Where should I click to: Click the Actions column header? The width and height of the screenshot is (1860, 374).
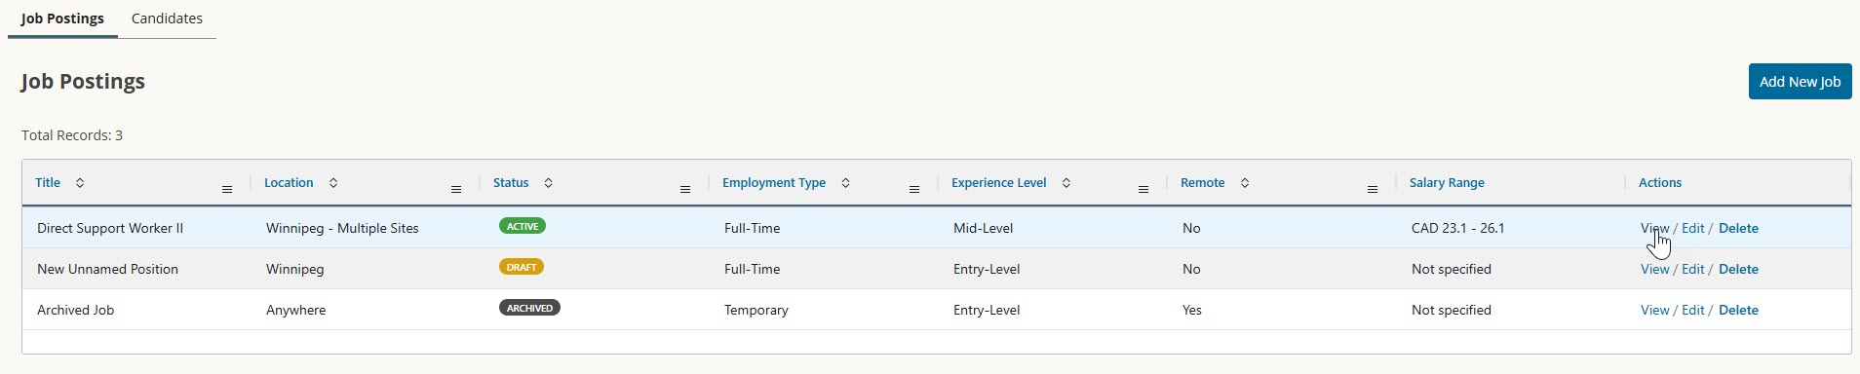tap(1659, 183)
